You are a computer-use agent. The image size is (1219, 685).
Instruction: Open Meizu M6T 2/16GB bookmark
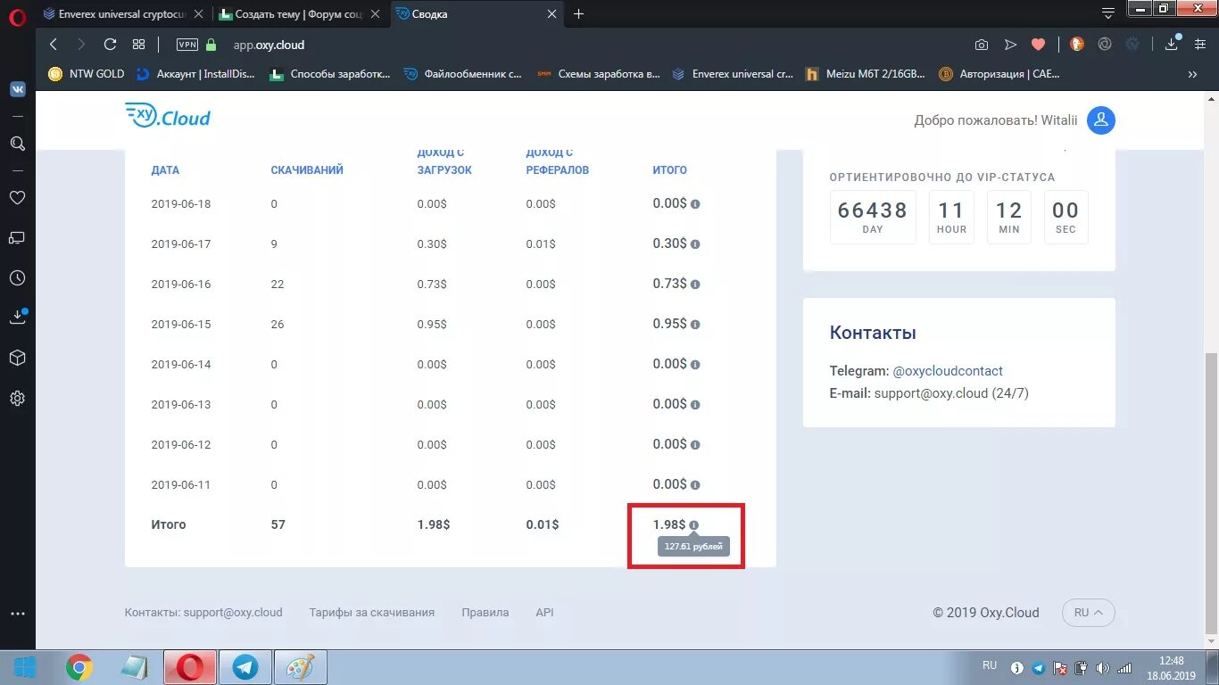pyautogui.click(x=867, y=74)
